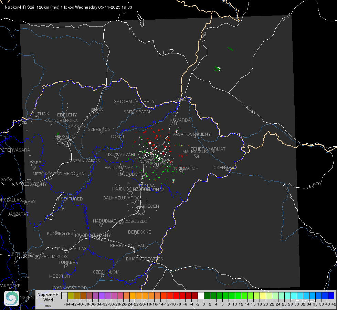This screenshot has height=310, width=337.
Task: Click the legend value 42
Action: tap(334, 304)
